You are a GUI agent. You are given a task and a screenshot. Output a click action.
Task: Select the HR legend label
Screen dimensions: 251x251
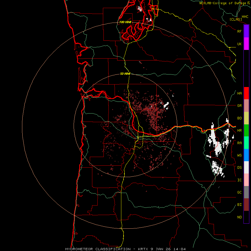coord(239,131)
